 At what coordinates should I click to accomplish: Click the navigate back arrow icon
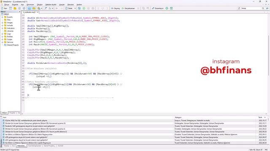tap(57, 8)
